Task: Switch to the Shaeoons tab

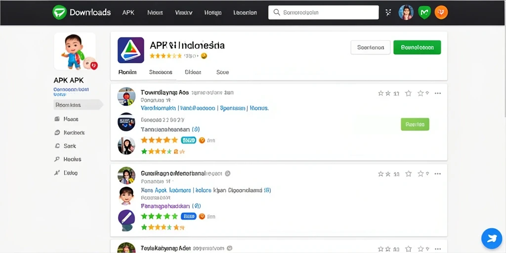Action: click(x=161, y=72)
